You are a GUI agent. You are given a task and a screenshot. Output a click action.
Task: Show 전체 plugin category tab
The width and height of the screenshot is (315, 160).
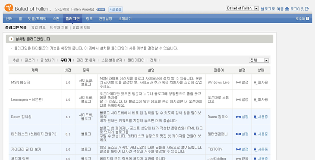(153, 60)
